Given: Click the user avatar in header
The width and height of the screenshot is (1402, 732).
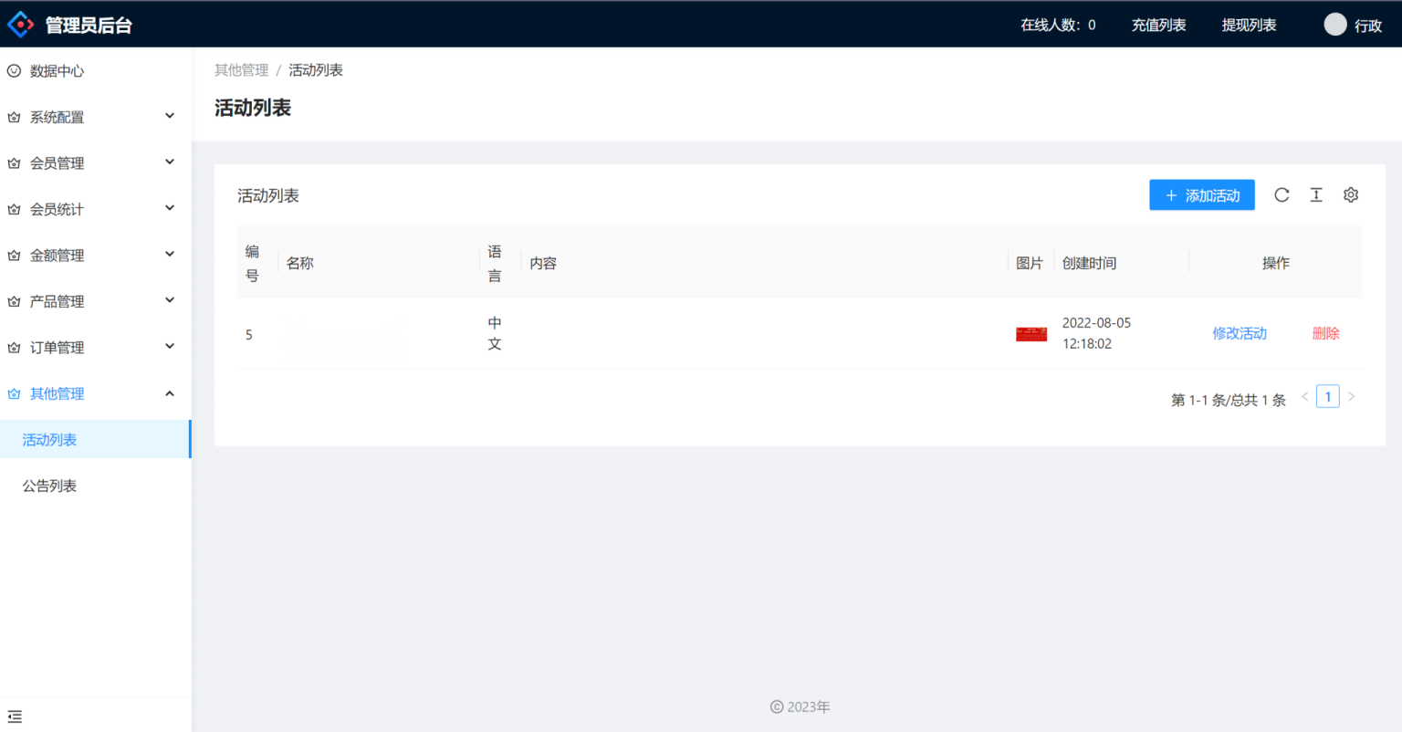Looking at the screenshot, I should [x=1335, y=25].
